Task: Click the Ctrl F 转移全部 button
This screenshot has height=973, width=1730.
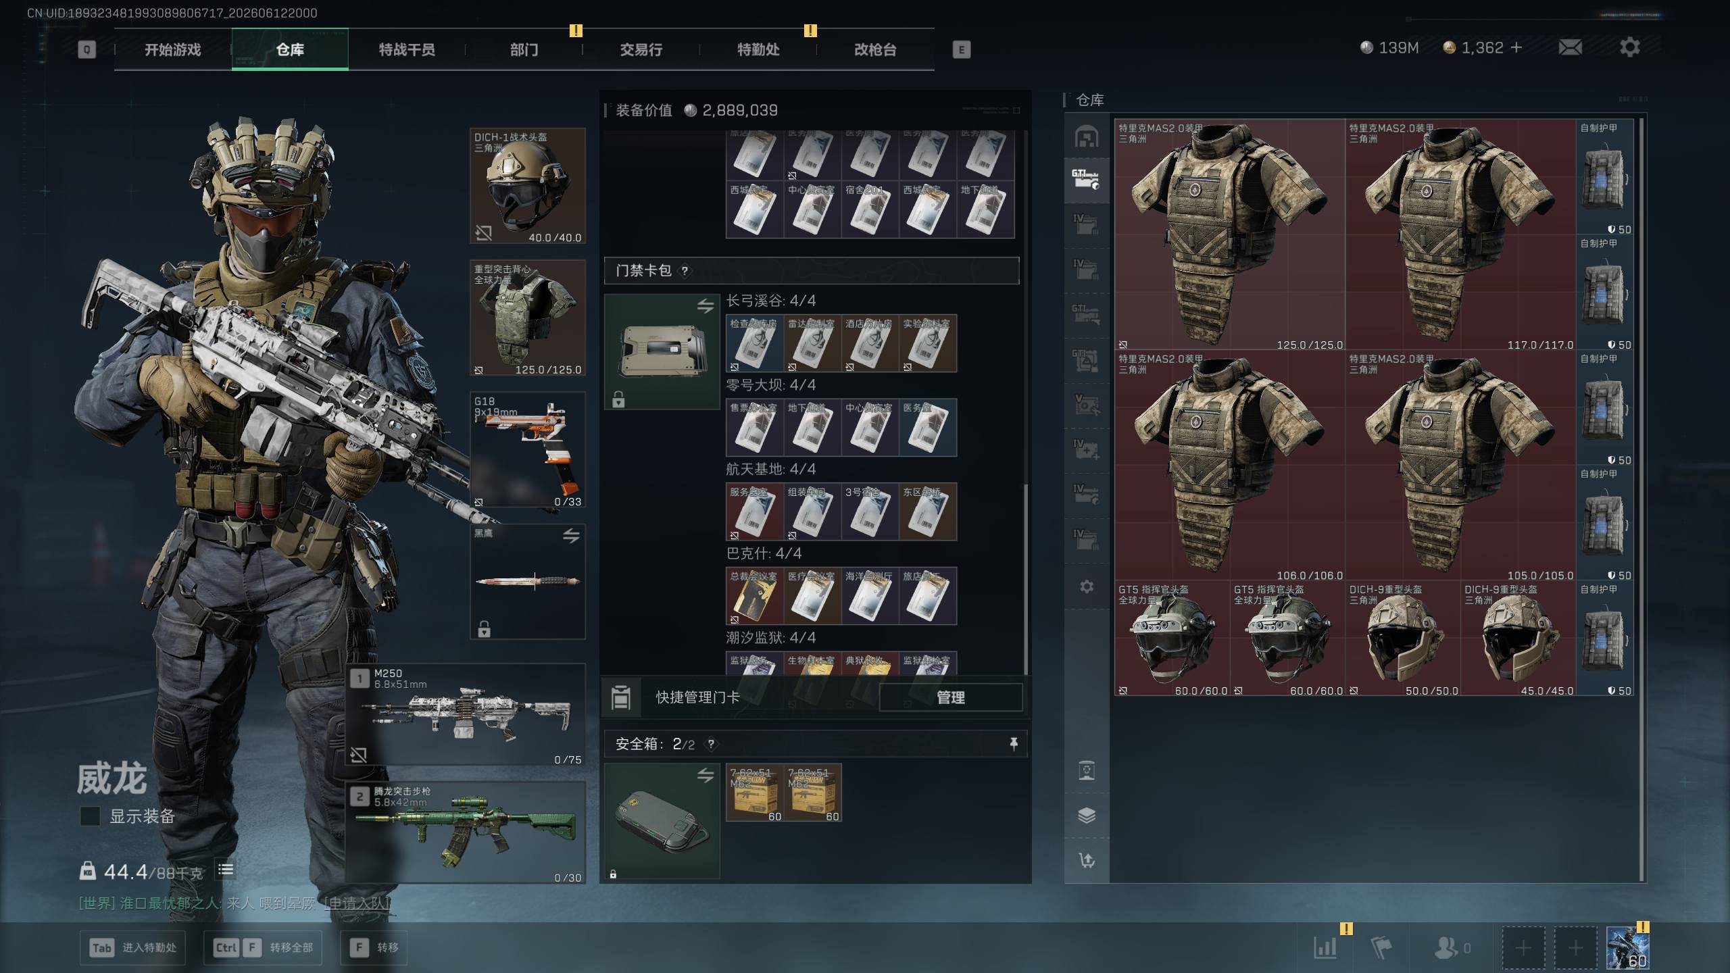Action: point(262,947)
